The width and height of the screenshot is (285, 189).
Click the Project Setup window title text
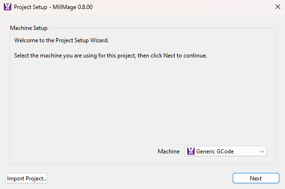[x=30, y=7]
